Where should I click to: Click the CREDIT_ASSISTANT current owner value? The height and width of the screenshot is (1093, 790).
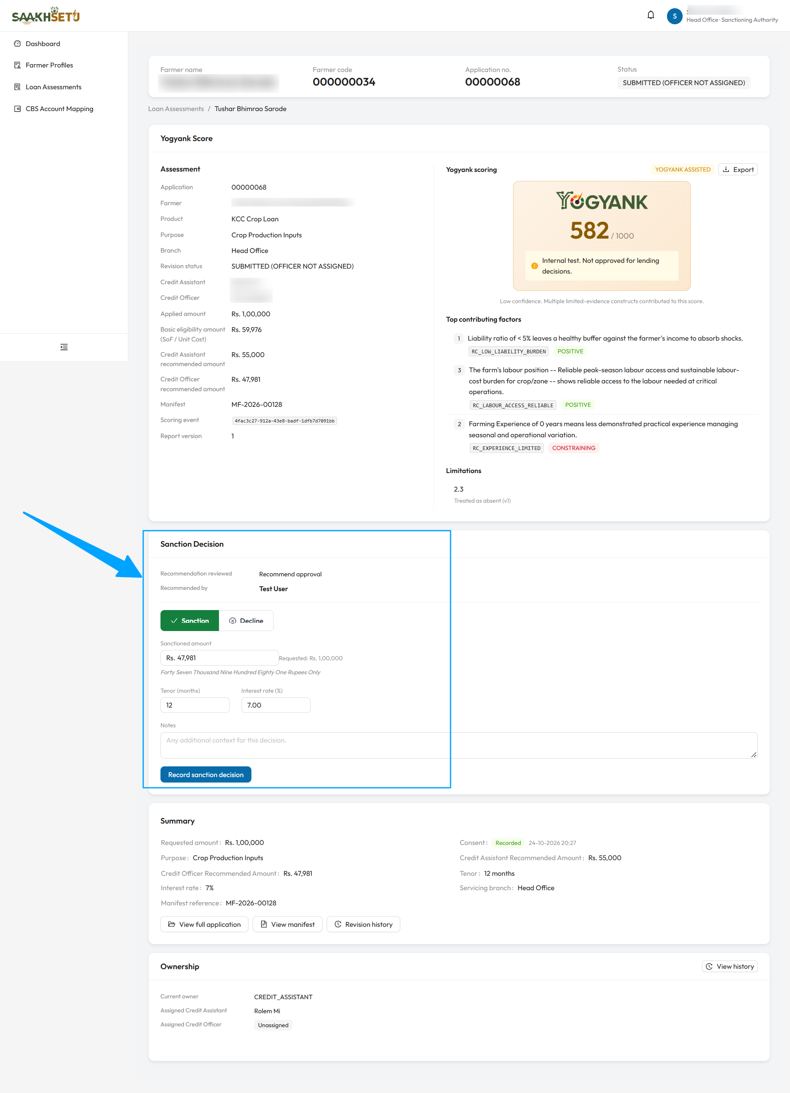pyautogui.click(x=283, y=997)
